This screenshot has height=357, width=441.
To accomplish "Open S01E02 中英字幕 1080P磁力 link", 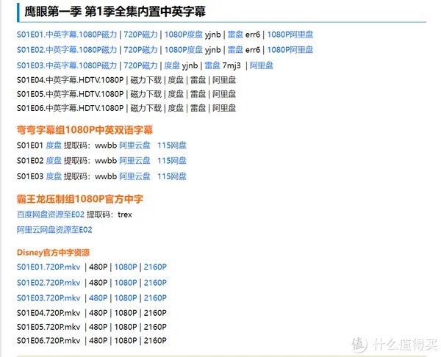I will pyautogui.click(x=67, y=50).
